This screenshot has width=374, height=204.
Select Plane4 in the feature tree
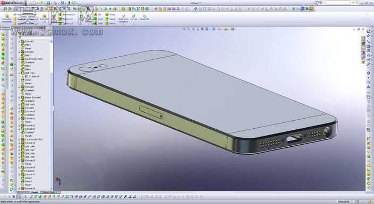(x=27, y=122)
